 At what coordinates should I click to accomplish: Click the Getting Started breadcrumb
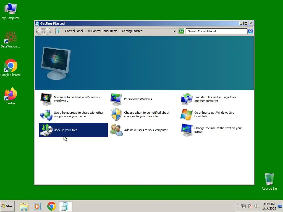pos(132,31)
